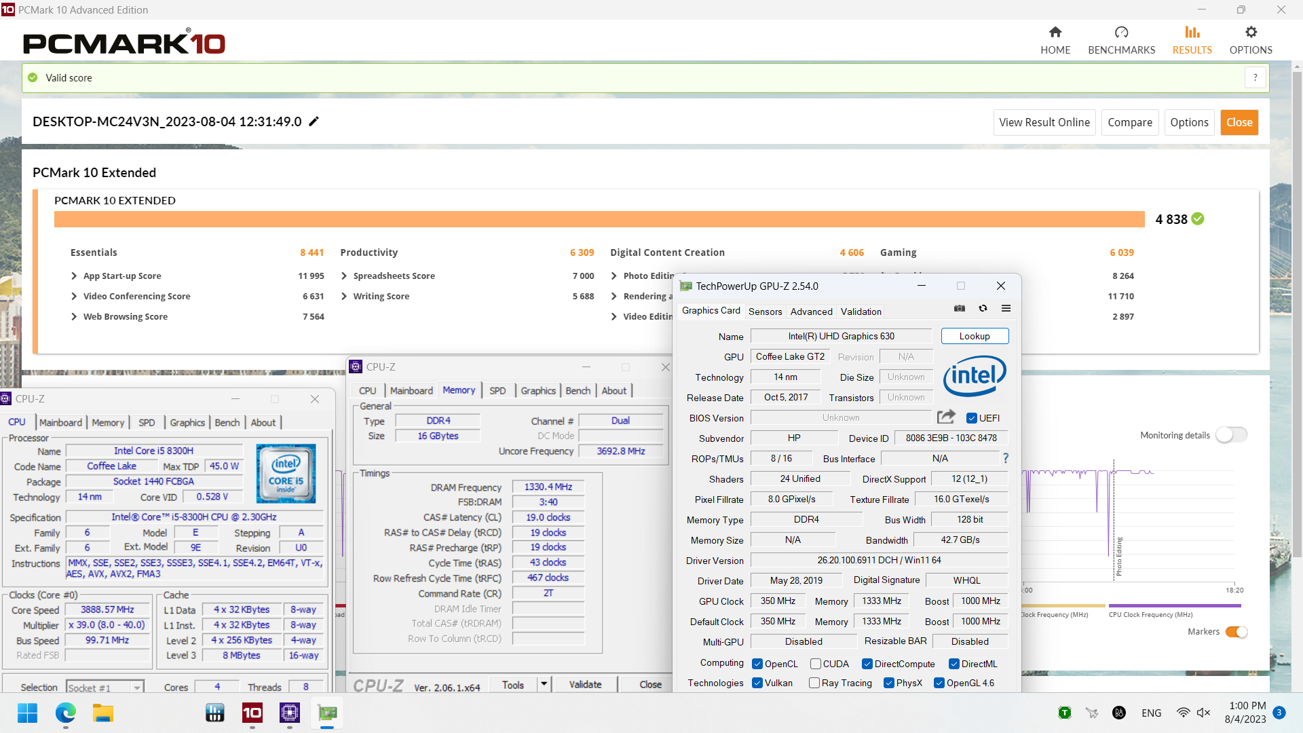Image resolution: width=1303 pixels, height=733 pixels.
Task: Expand Writing Score
Action: pyautogui.click(x=344, y=296)
